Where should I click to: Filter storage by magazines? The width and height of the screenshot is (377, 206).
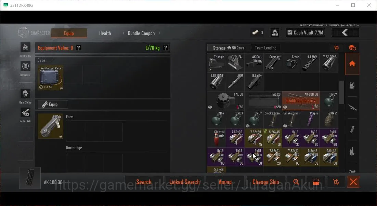pyautogui.click(x=352, y=129)
